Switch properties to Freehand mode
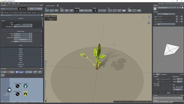The width and height of the screenshot is (184, 104). [38, 9]
